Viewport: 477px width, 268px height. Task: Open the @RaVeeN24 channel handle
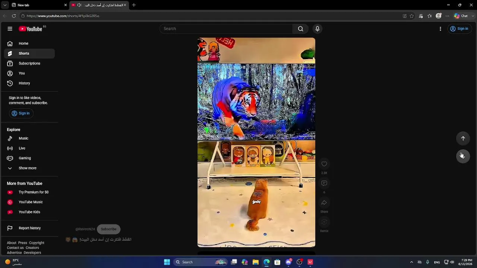85,229
